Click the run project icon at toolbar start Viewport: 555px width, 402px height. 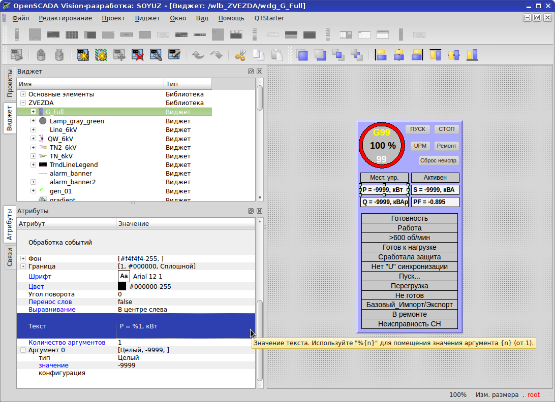point(17,55)
